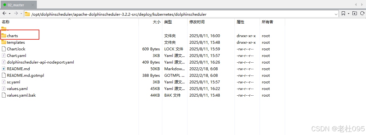The image size is (366, 135).
Task: Select dolphinscheduler-api-nodeport.yaml file
Action: [x=40, y=62]
